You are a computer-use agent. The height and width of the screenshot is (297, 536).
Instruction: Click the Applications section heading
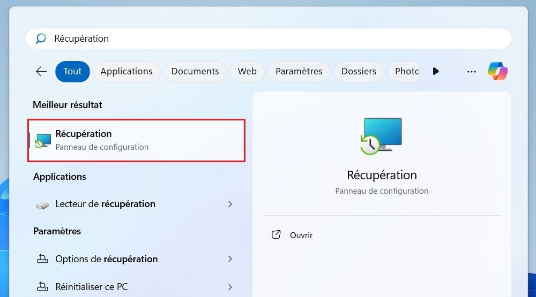coord(59,177)
